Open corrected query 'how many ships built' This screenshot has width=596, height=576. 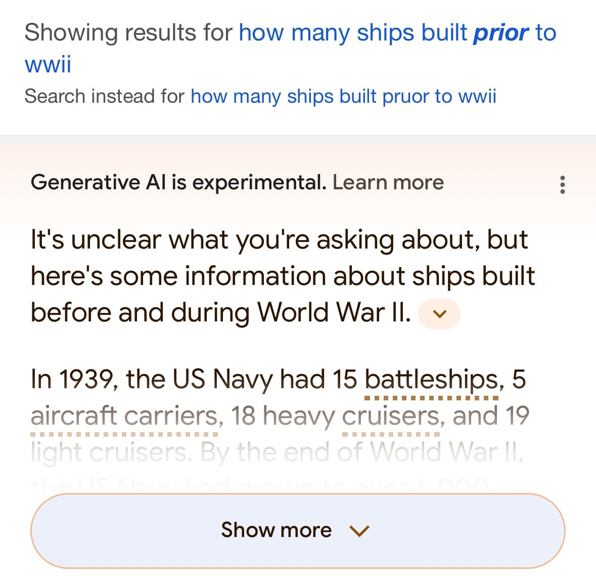[353, 33]
